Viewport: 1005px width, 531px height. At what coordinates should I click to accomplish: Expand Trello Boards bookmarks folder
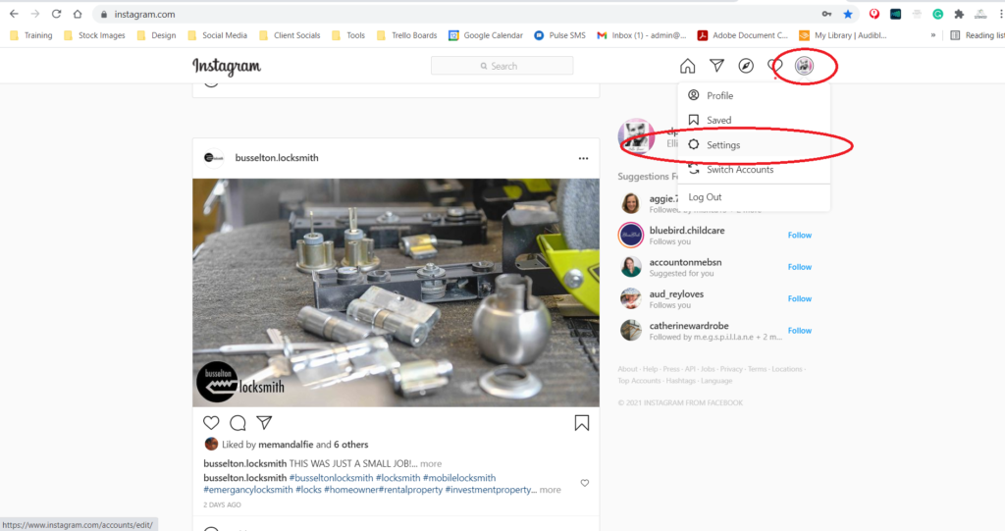pos(407,35)
